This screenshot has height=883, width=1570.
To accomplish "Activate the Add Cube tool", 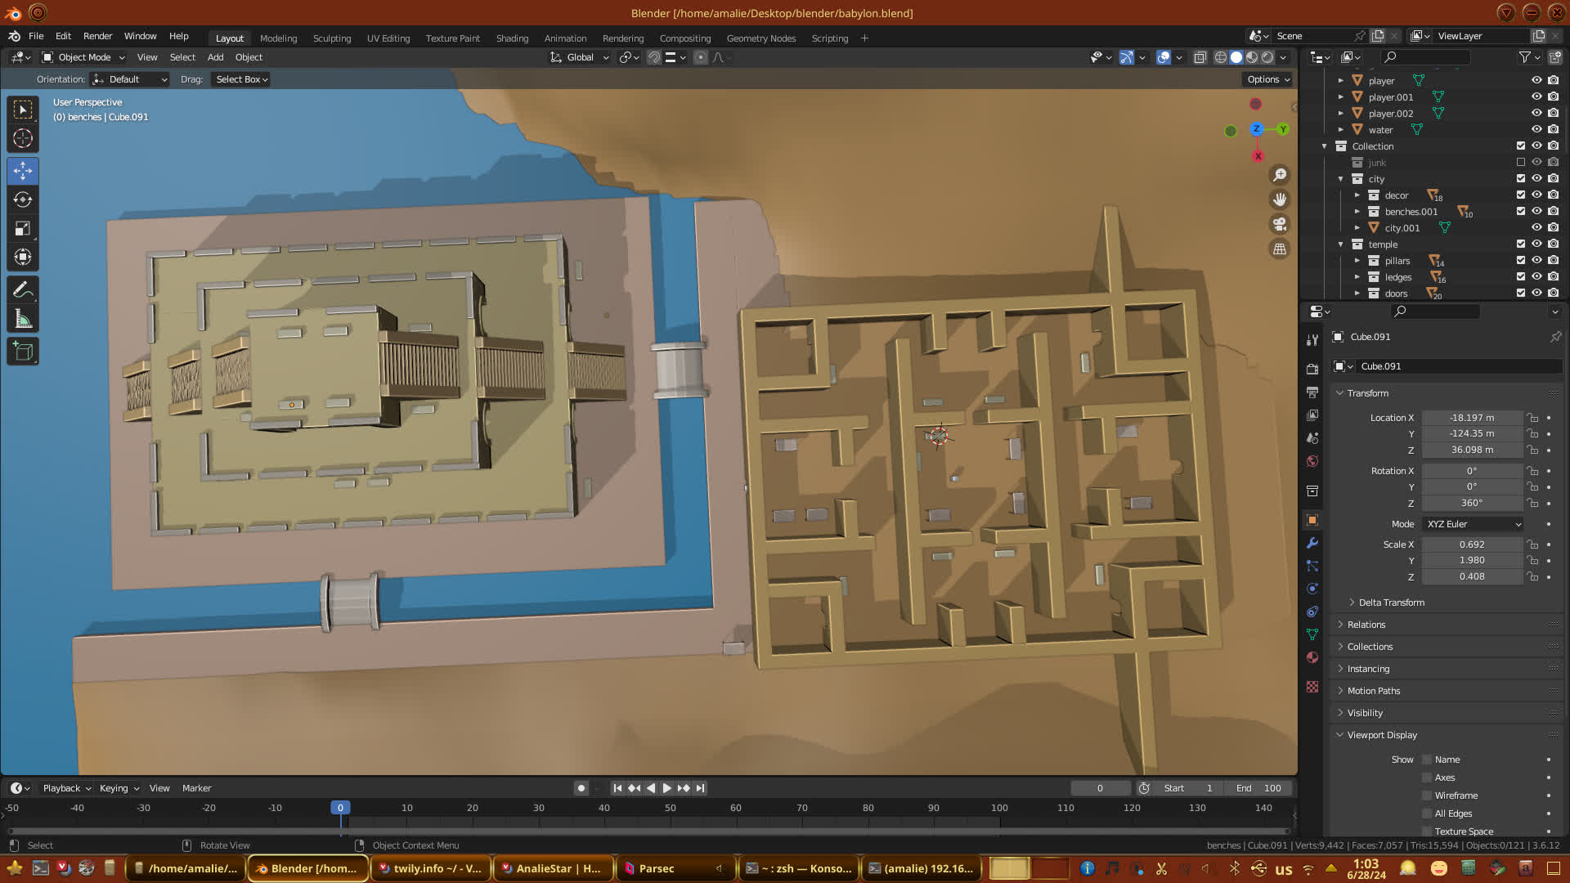I will click(x=23, y=352).
